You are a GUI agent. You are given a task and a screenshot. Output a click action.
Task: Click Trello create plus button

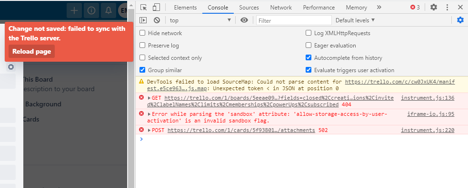click(x=74, y=11)
